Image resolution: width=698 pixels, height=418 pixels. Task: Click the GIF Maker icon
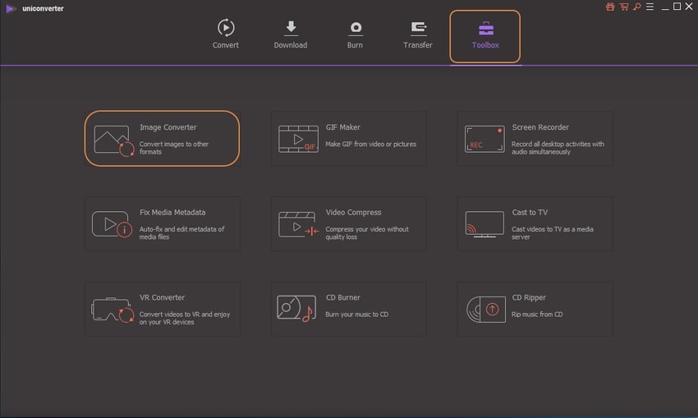[x=297, y=139]
